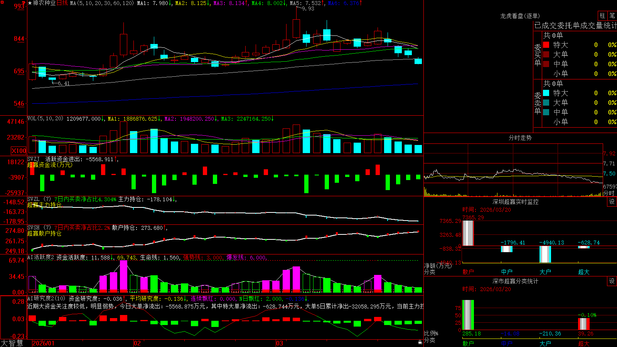Click teal 中单 swatch under 委卖单
The image size is (617, 347).
click(546, 112)
